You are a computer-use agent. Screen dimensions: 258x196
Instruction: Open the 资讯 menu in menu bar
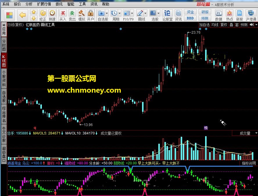tap(94, 4)
